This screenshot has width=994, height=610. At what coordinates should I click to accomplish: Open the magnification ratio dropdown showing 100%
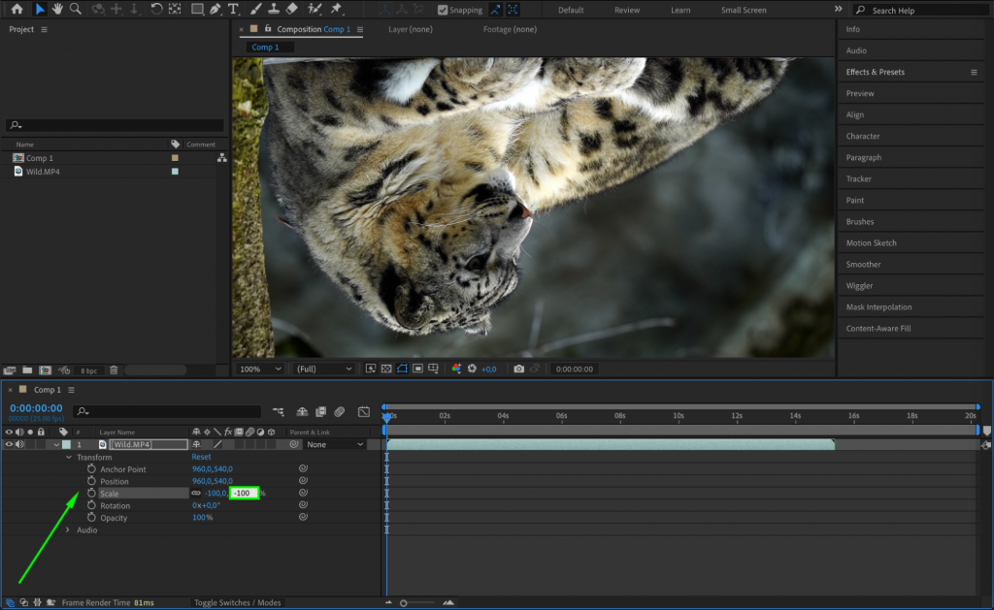[x=258, y=369]
